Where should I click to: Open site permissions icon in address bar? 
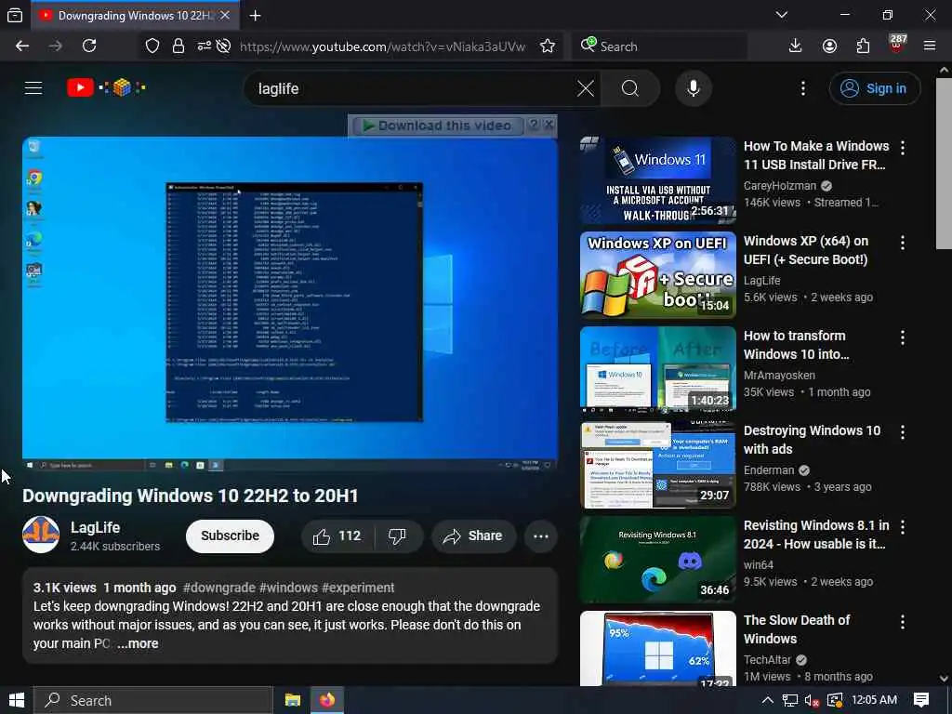click(x=204, y=46)
